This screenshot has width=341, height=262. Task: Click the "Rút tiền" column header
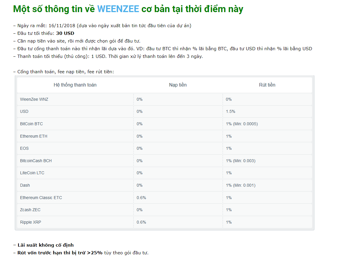[x=267, y=85]
